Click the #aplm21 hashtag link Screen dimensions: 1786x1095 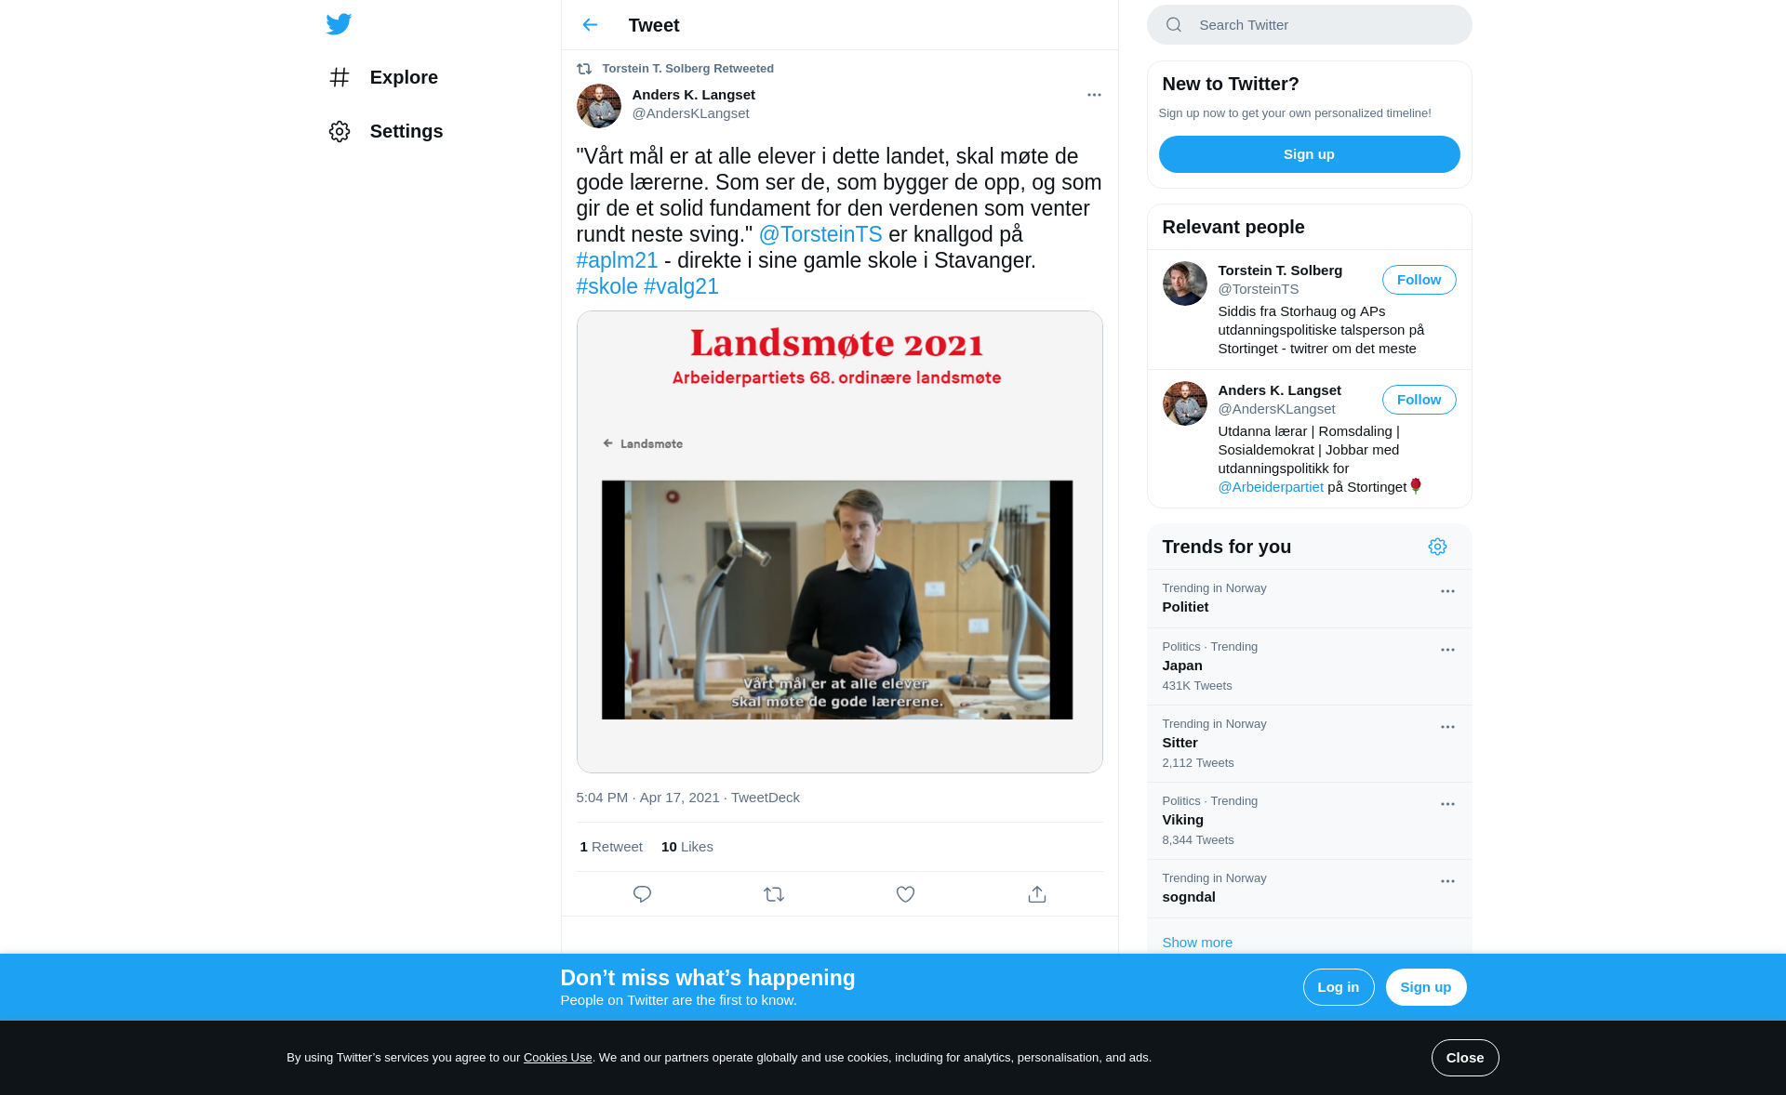coord(617,260)
